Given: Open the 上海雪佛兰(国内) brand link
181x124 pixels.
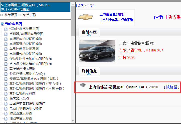Looking at the screenshot, I should click(x=112, y=14).
